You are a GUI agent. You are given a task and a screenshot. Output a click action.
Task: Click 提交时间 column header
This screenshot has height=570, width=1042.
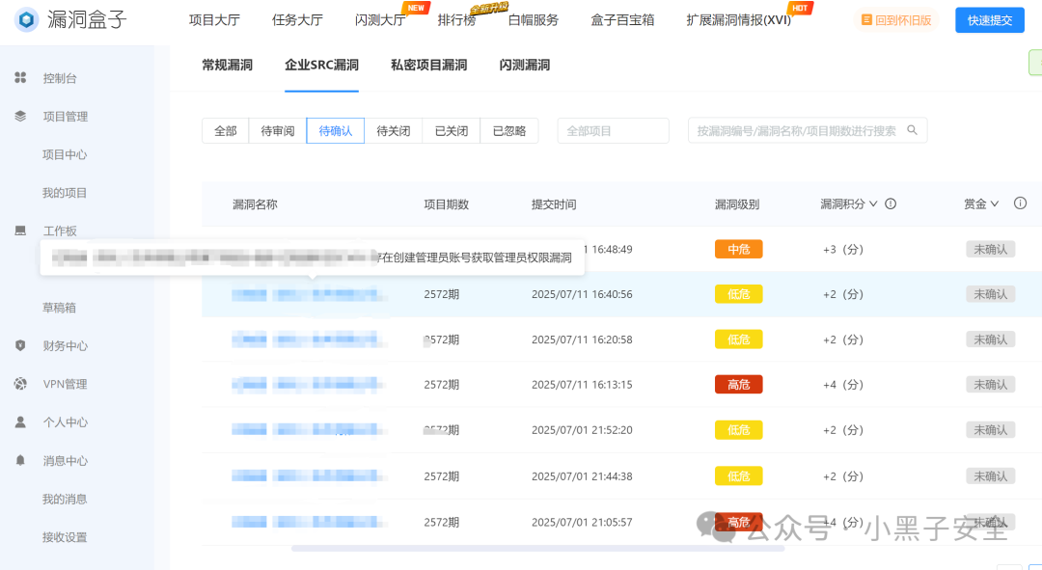tap(554, 204)
